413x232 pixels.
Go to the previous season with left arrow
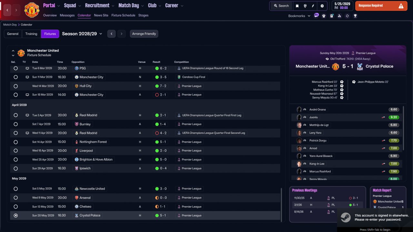(x=111, y=34)
